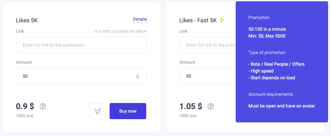The height and width of the screenshot is (136, 331).
Task: Click the 1.05 $ price text
Action: [191, 106]
